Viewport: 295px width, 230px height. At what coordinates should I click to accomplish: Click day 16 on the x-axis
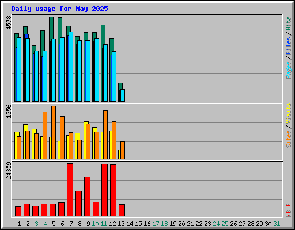coord(147,224)
